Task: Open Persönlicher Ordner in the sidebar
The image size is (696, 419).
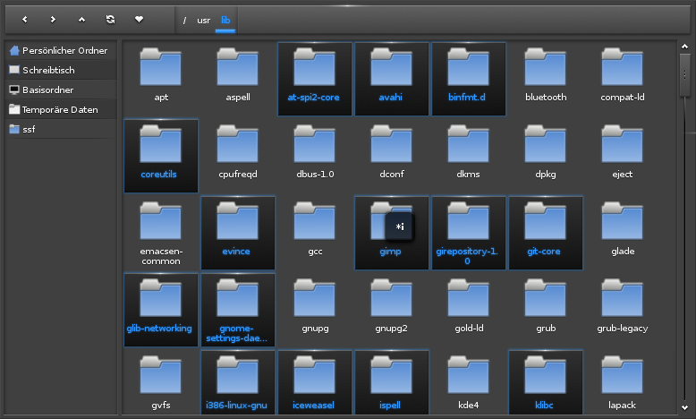Action: [59, 51]
